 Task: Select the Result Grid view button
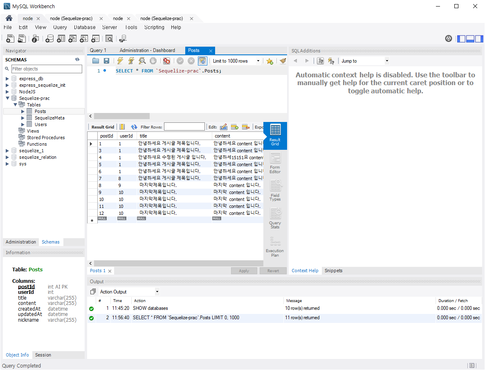pos(275,135)
